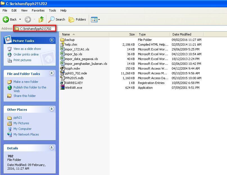This screenshot has height=175, width=227.
Task: Open the WinRAR.exe application icon
Action: 63,88
